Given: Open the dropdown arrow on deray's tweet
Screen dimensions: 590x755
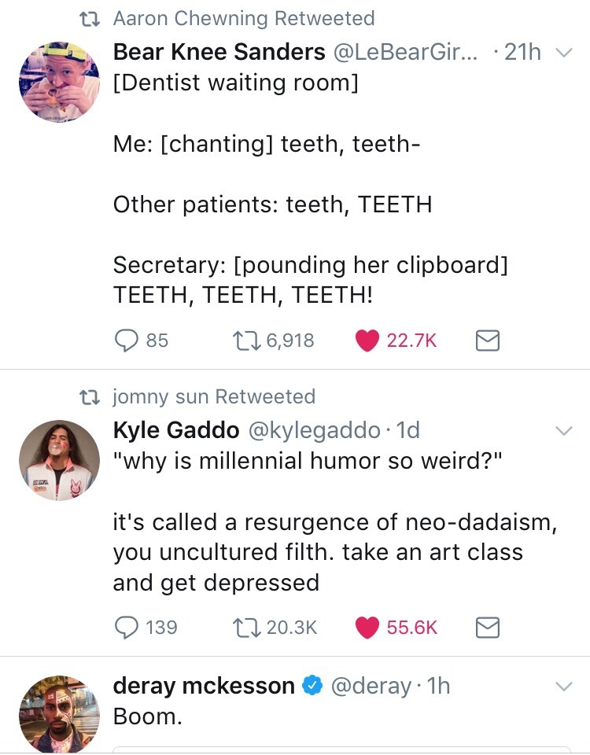Looking at the screenshot, I should pyautogui.click(x=563, y=687).
